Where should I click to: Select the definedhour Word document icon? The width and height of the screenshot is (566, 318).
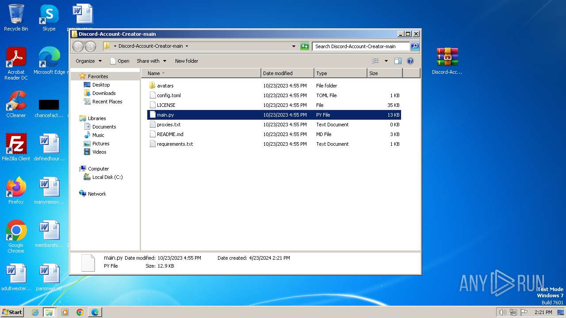click(x=49, y=148)
